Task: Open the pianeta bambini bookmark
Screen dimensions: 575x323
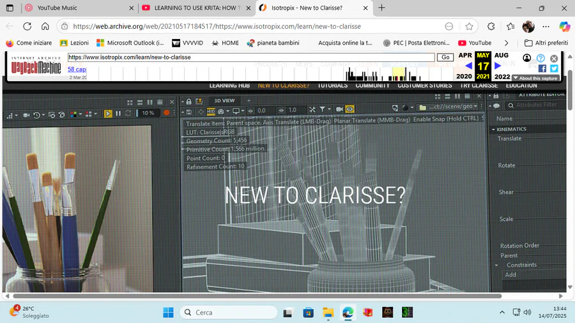Action: (273, 43)
